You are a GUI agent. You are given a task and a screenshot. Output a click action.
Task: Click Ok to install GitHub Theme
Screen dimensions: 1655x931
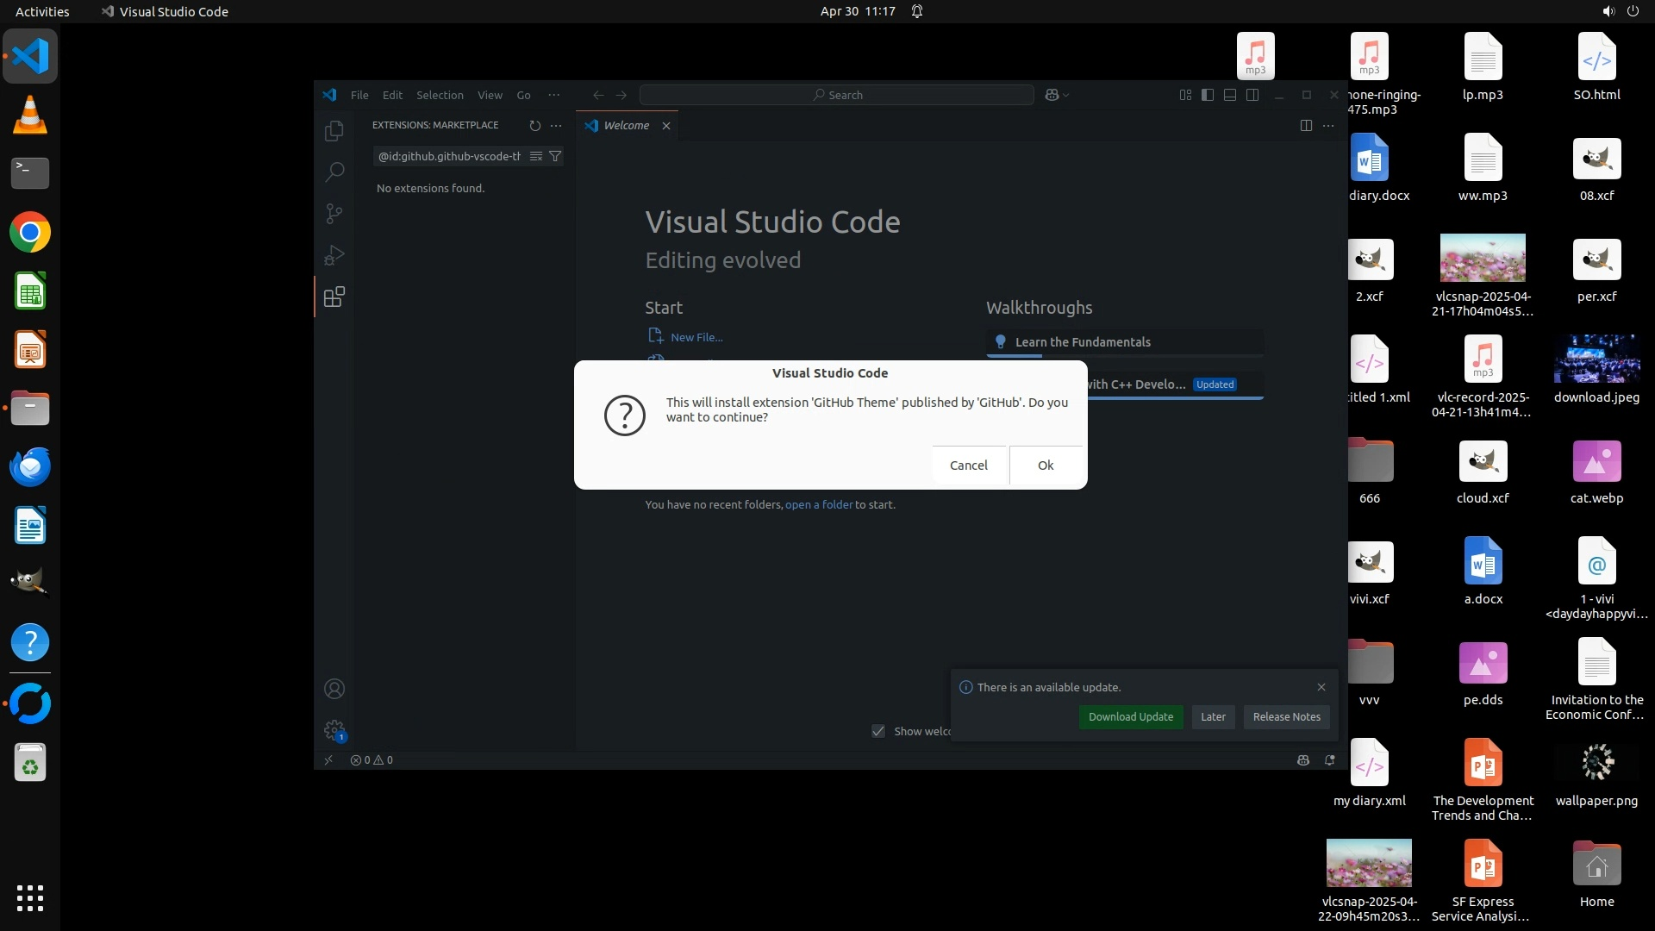(1045, 465)
